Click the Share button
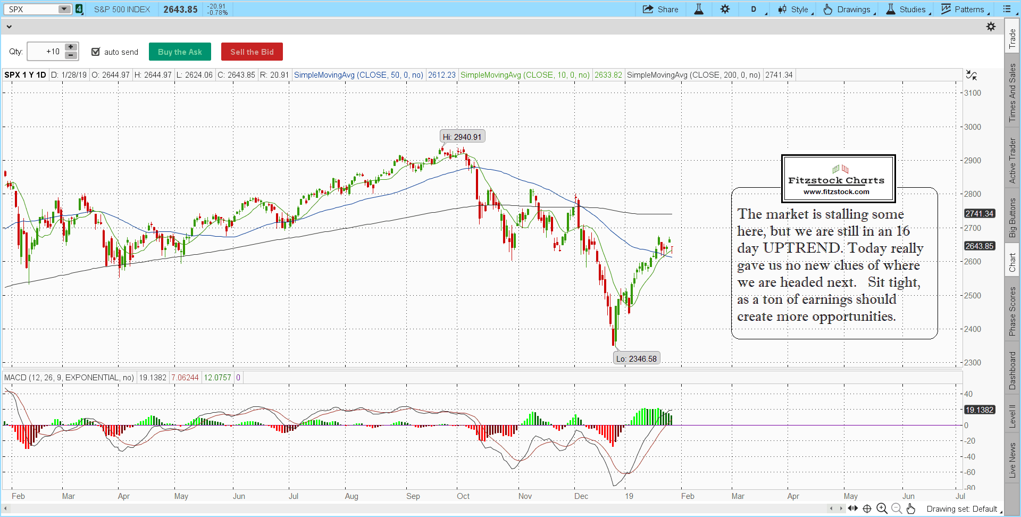1021x517 pixels. coord(660,10)
